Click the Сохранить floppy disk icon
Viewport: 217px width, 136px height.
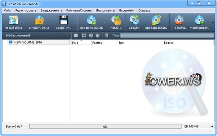click(x=64, y=20)
